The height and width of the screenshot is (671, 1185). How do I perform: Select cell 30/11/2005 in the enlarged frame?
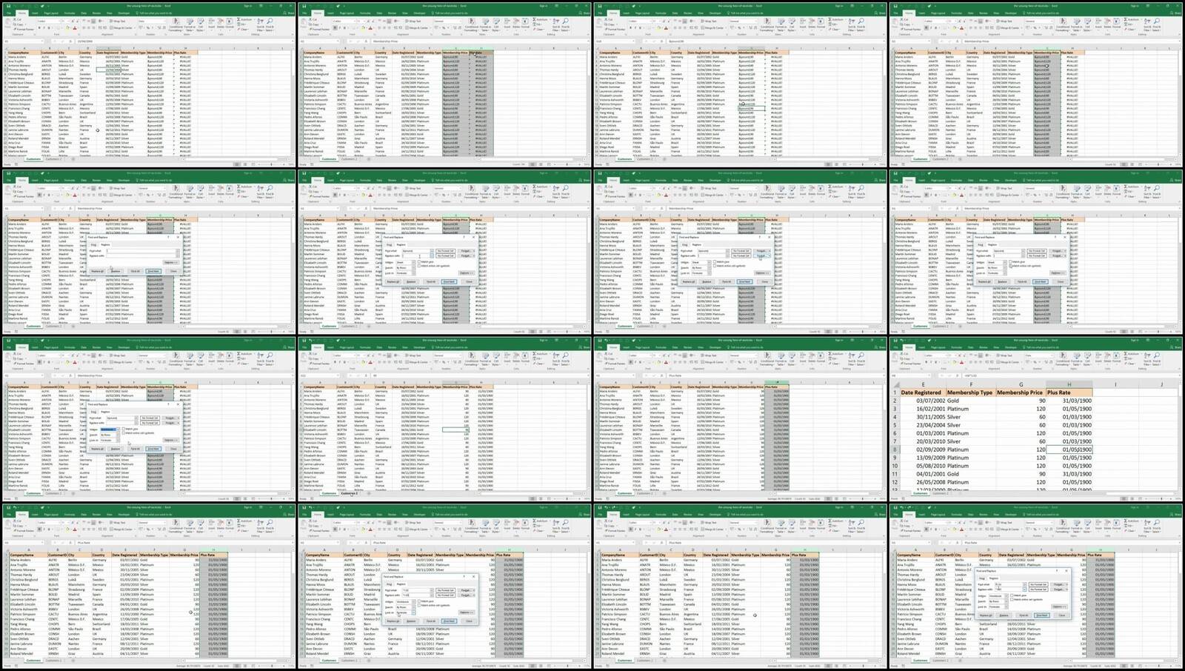tap(921, 417)
